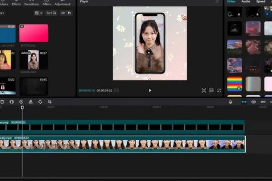Open the aspect ratio icon in the Player
Viewport: 272px width, 181px height.
pyautogui.click(x=211, y=90)
